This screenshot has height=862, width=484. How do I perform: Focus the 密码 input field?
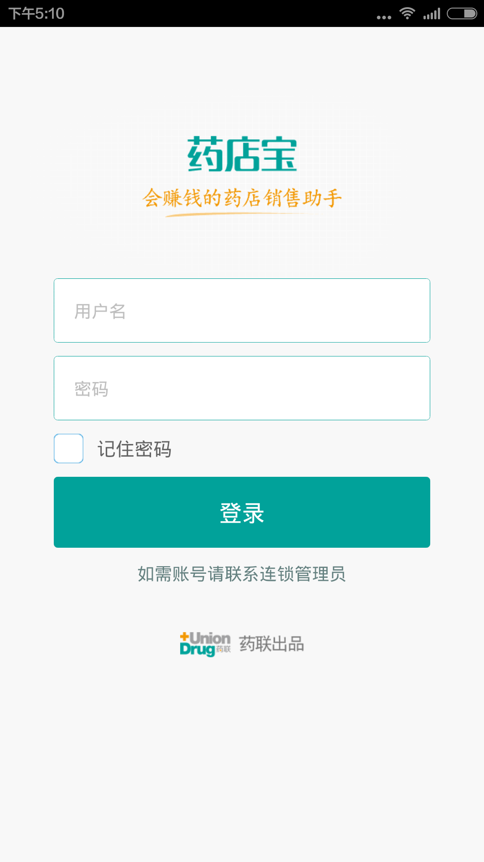point(242,388)
